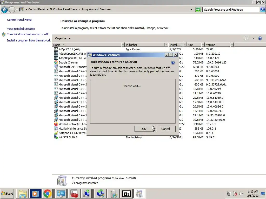Click the volume speaker tray icon
This screenshot has height=199, width=266.
pyautogui.click(x=241, y=193)
